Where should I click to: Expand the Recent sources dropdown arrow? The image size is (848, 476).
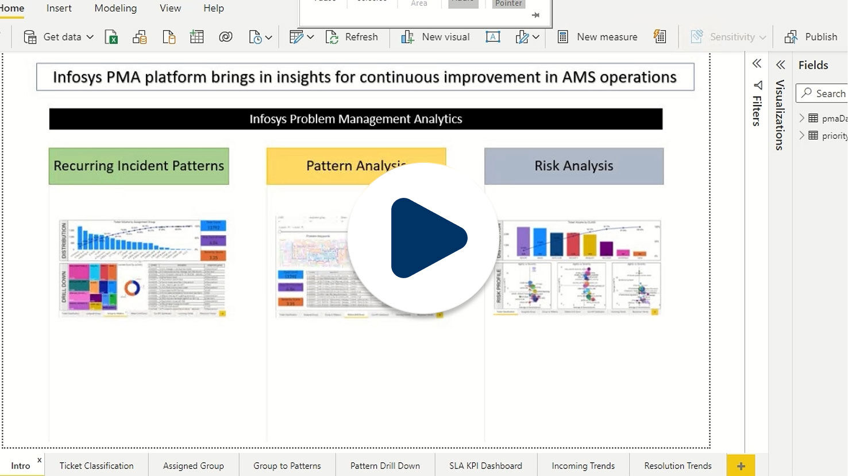click(x=268, y=37)
